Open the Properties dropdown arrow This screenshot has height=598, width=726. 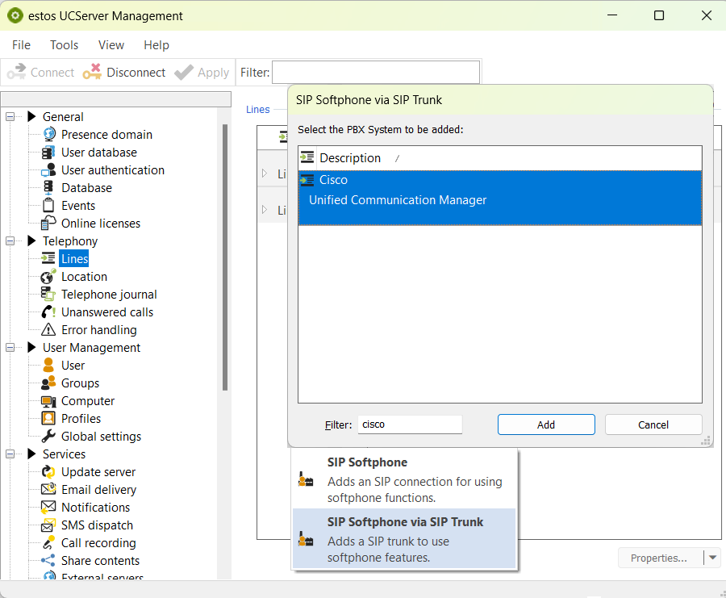[712, 558]
